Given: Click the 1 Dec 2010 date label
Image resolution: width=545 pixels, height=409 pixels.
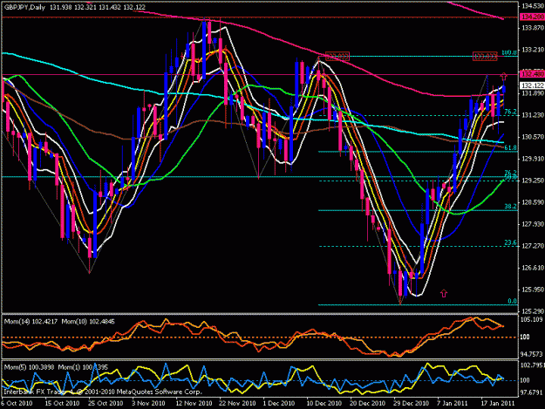Looking at the screenshot, I should [279, 404].
